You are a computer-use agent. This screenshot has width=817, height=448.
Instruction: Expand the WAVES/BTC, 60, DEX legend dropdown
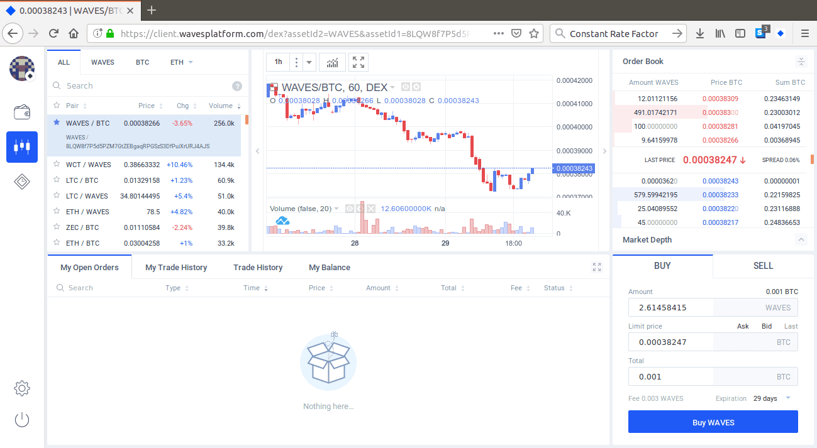(392, 87)
